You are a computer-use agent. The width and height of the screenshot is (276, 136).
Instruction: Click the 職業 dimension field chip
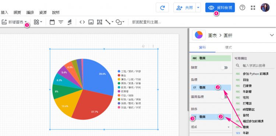[211, 58]
